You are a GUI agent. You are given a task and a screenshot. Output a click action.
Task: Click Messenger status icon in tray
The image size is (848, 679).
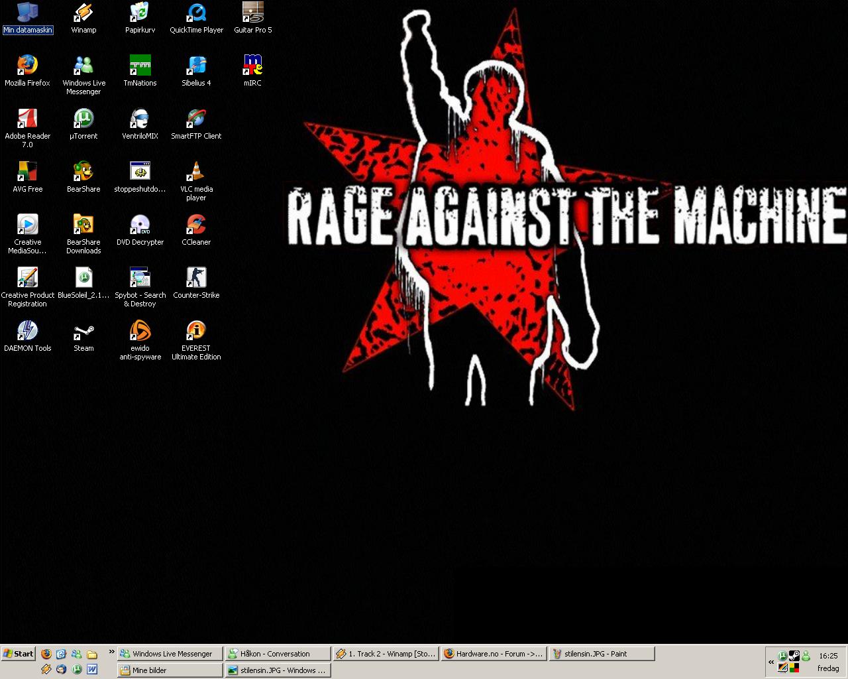click(x=806, y=656)
